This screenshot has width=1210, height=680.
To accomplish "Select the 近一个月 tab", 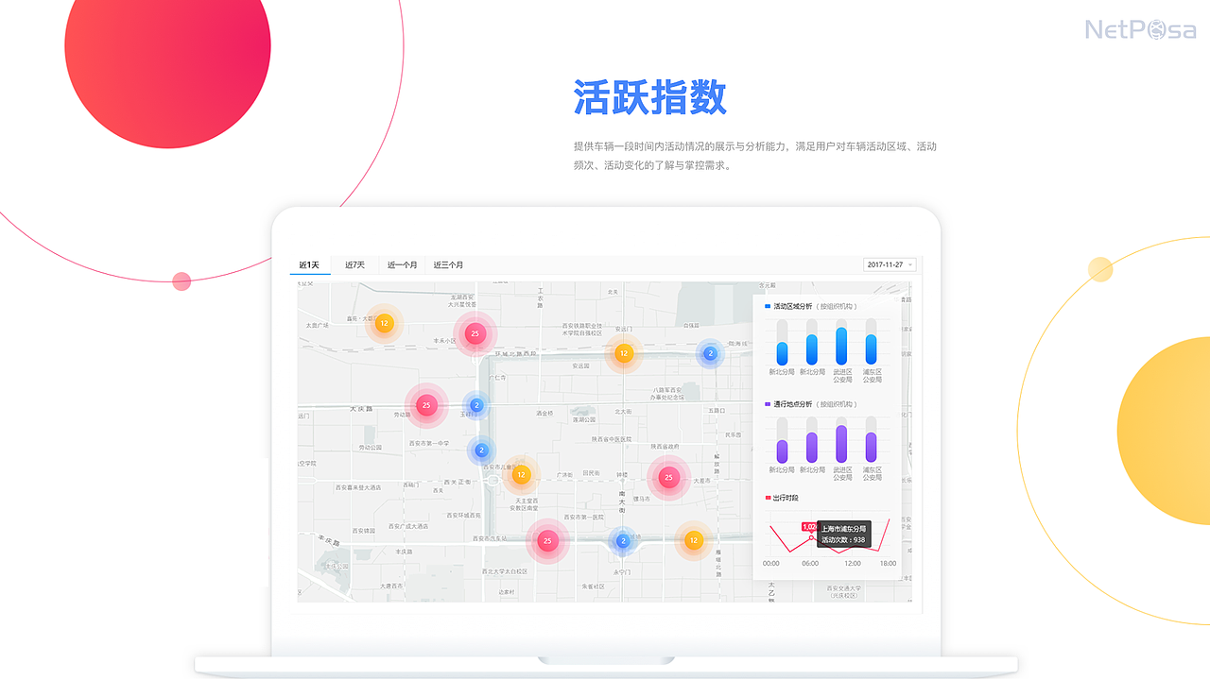I will 402,265.
